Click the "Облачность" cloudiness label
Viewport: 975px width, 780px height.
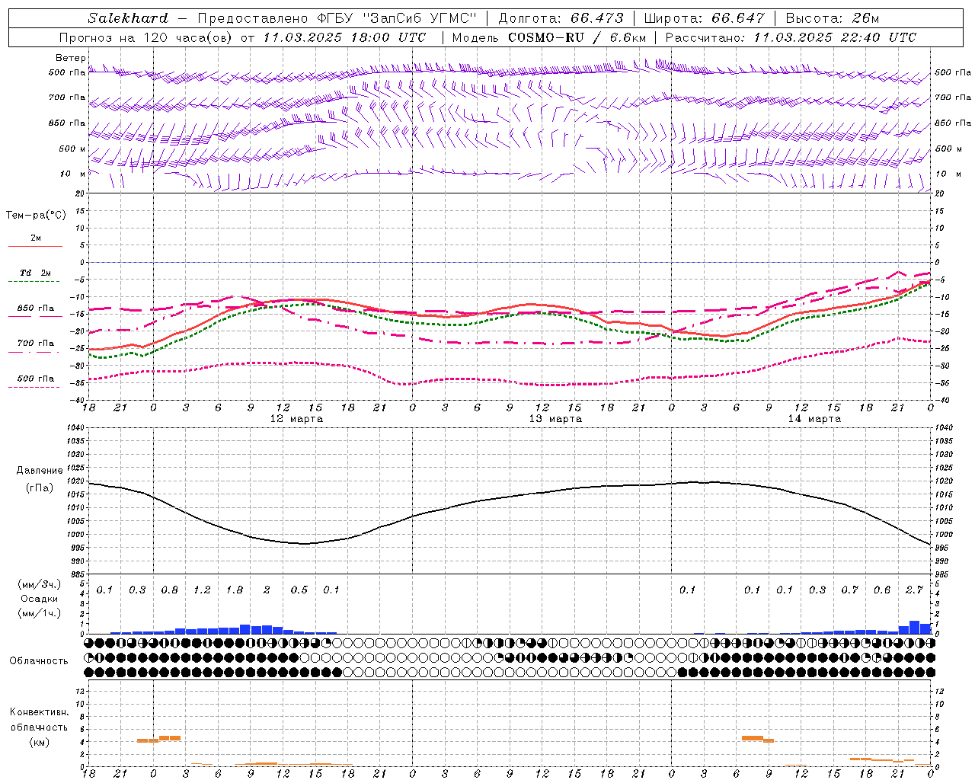point(39,661)
